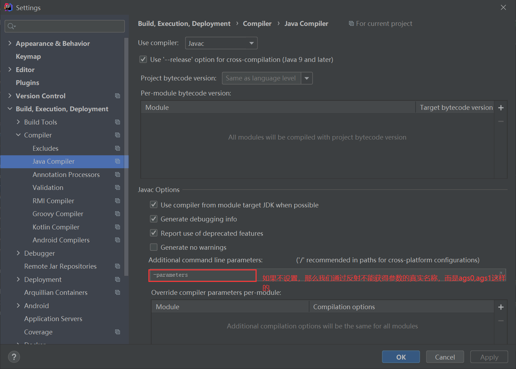Click project-scope icon next to Build Tools
Viewport: 516px width, 369px height.
click(118, 122)
